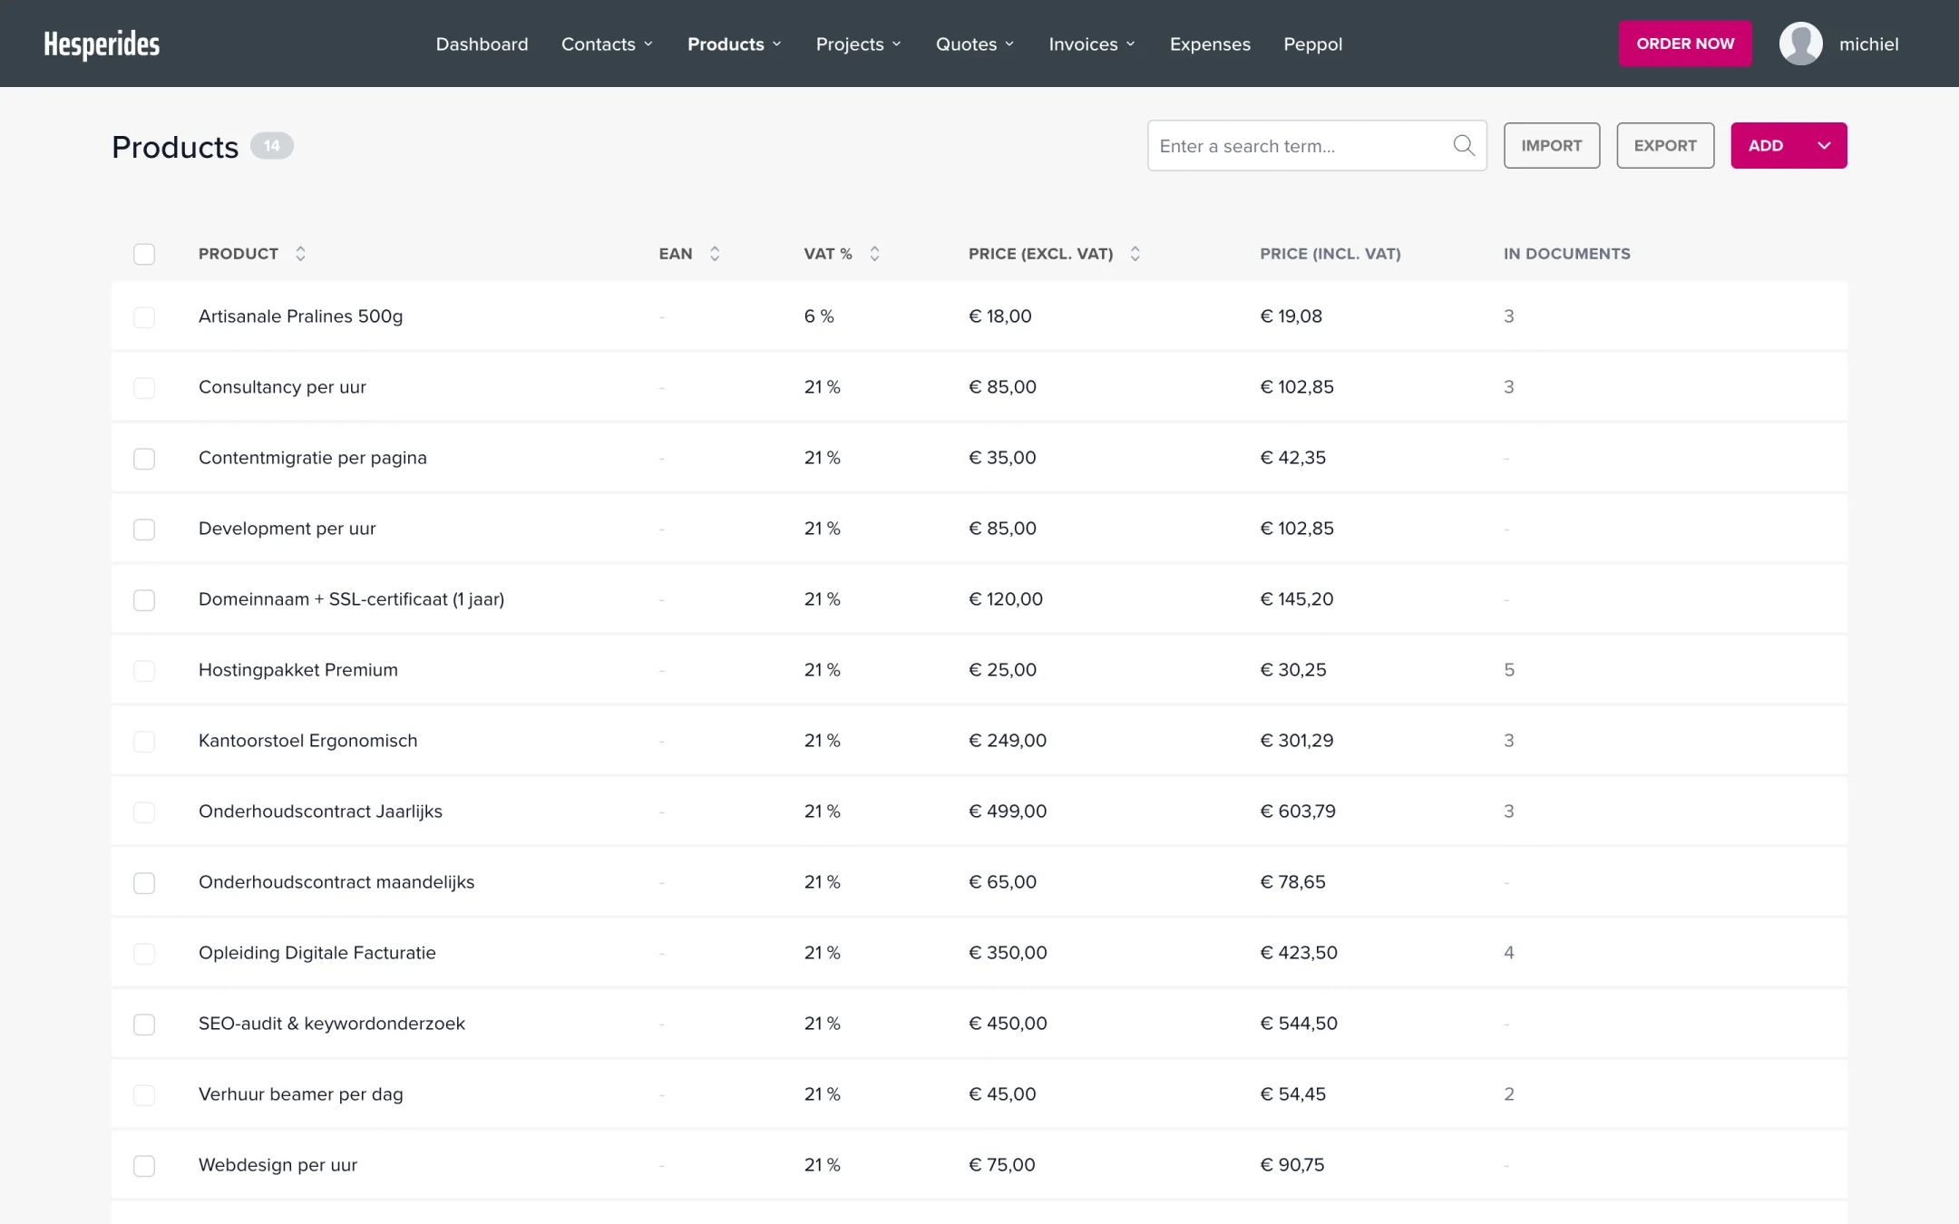Image resolution: width=1959 pixels, height=1224 pixels.
Task: Open Expenses page
Action: [x=1210, y=44]
